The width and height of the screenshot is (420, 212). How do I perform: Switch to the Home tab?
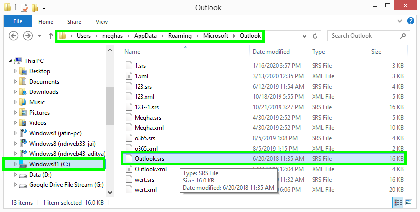pyautogui.click(x=46, y=22)
